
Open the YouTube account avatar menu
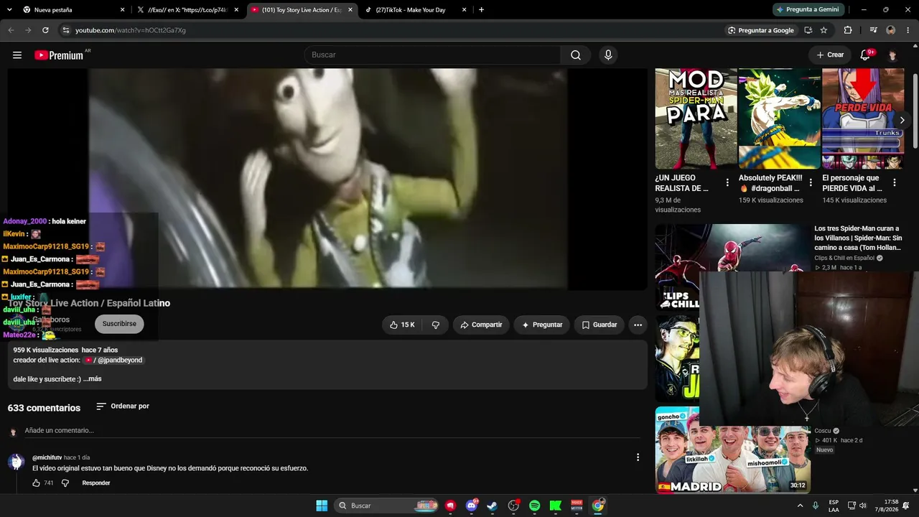pyautogui.click(x=892, y=55)
